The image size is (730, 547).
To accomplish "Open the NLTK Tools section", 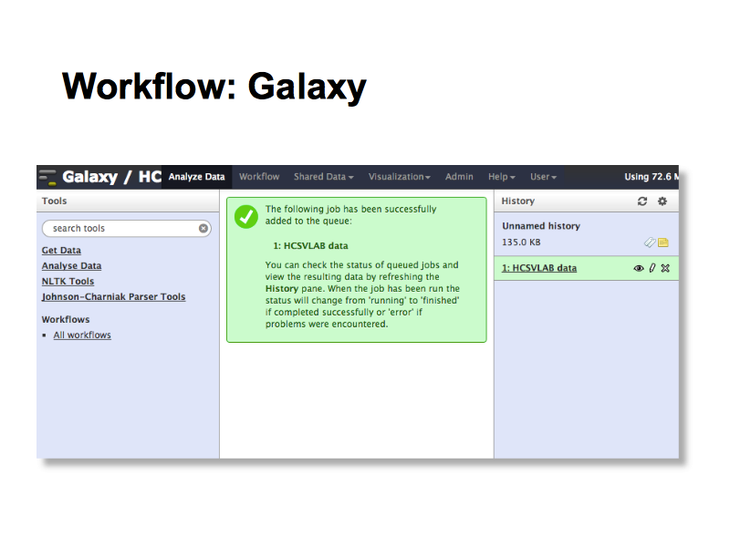I will tap(68, 282).
